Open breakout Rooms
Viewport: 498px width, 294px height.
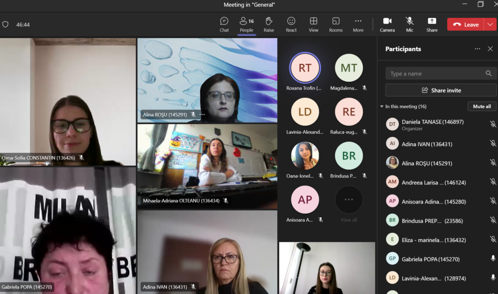point(336,24)
